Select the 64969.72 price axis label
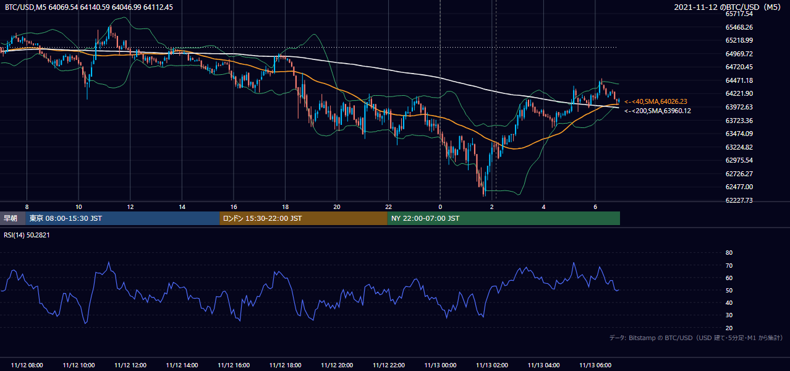This screenshot has height=371, width=790. (739, 54)
